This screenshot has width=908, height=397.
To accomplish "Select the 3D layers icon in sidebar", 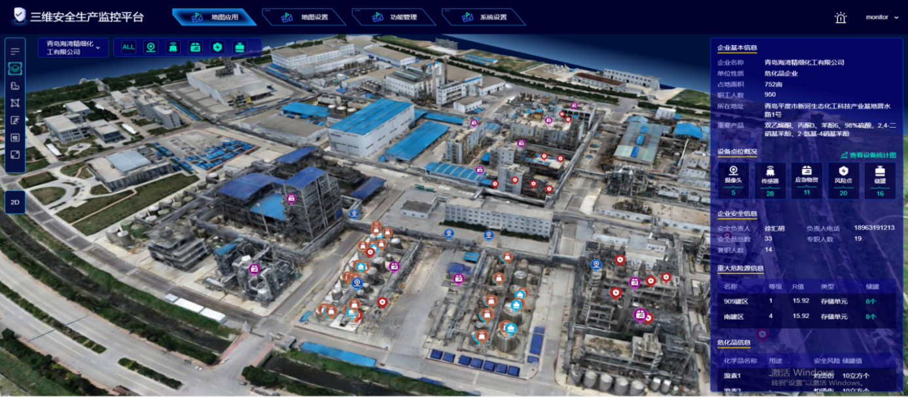I will point(15,68).
